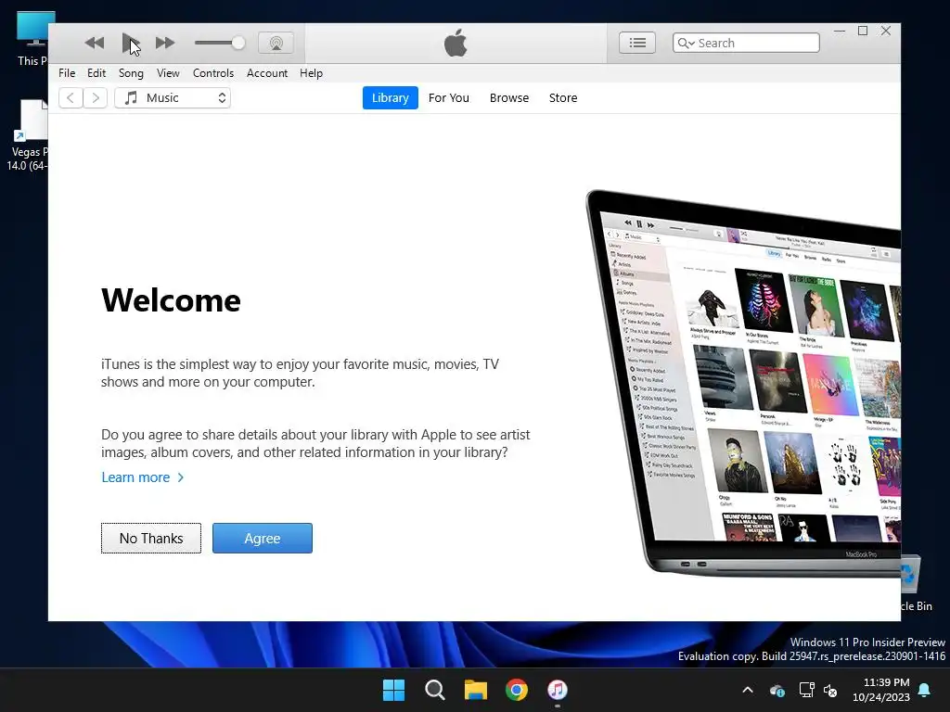This screenshot has height=712, width=950.
Task: Open the network status tray icon
Action: coord(806,690)
